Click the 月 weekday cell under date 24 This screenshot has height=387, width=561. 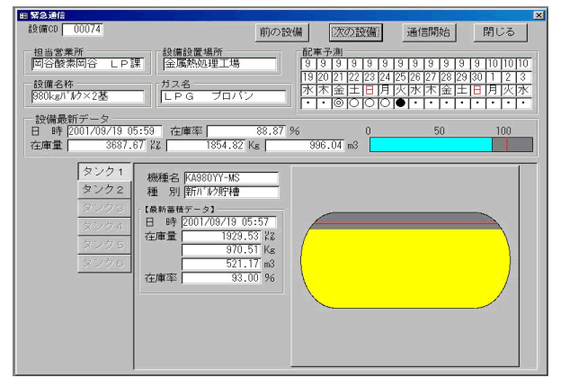point(385,90)
